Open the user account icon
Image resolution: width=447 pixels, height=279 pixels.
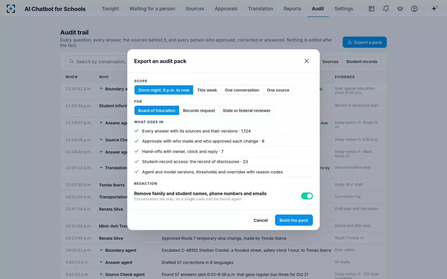[x=414, y=9]
